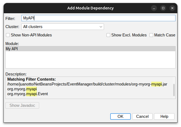Click empty area of the Module list
181x127 pixels.
pos(90,61)
